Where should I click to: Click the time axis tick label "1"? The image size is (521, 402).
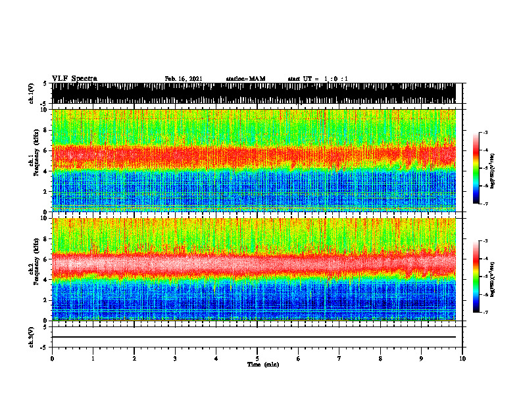click(x=93, y=359)
